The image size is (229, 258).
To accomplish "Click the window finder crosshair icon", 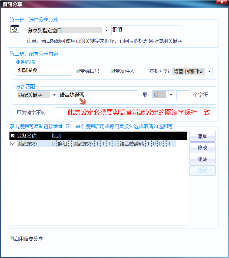I will pyautogui.click(x=15, y=29).
